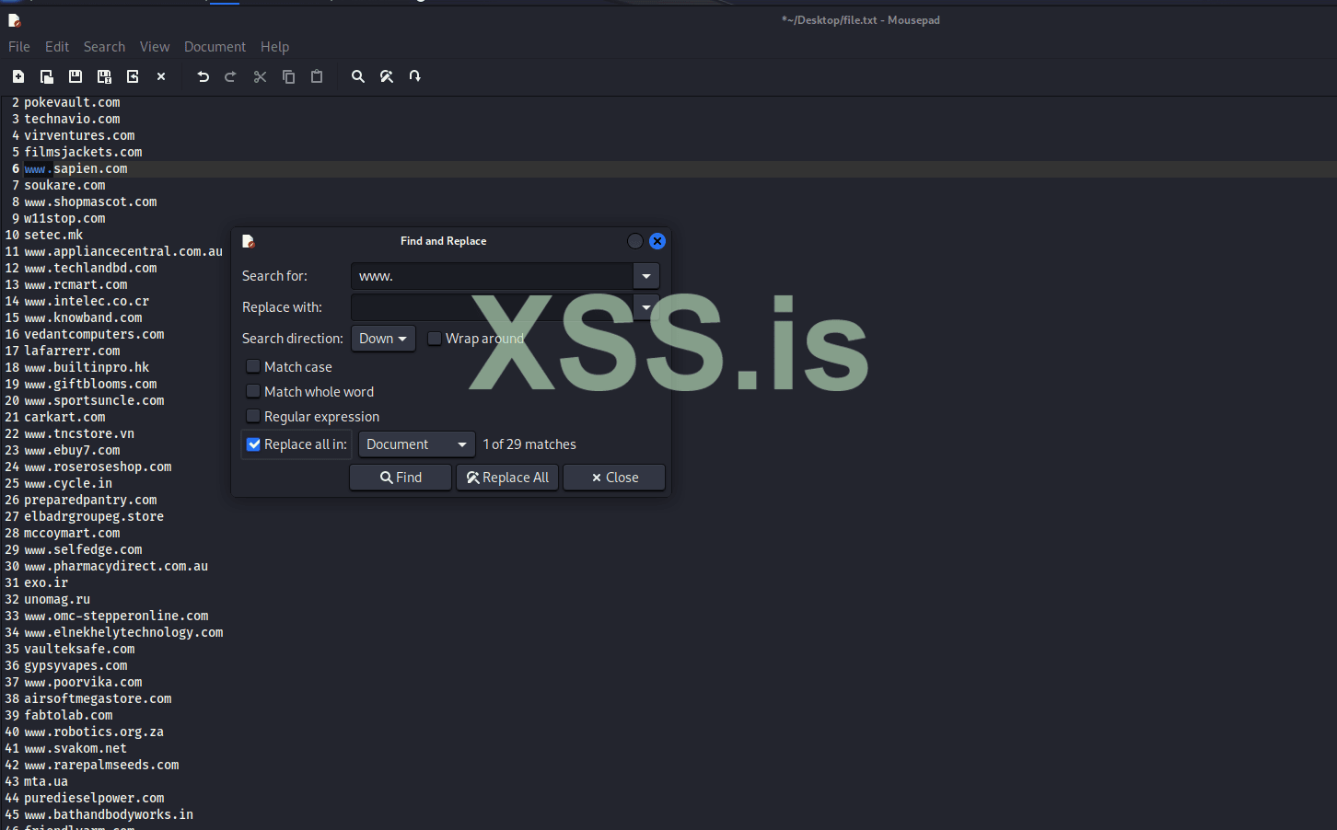Image resolution: width=1337 pixels, height=830 pixels.
Task: Click the line 'soukare.com'
Action: [64, 185]
